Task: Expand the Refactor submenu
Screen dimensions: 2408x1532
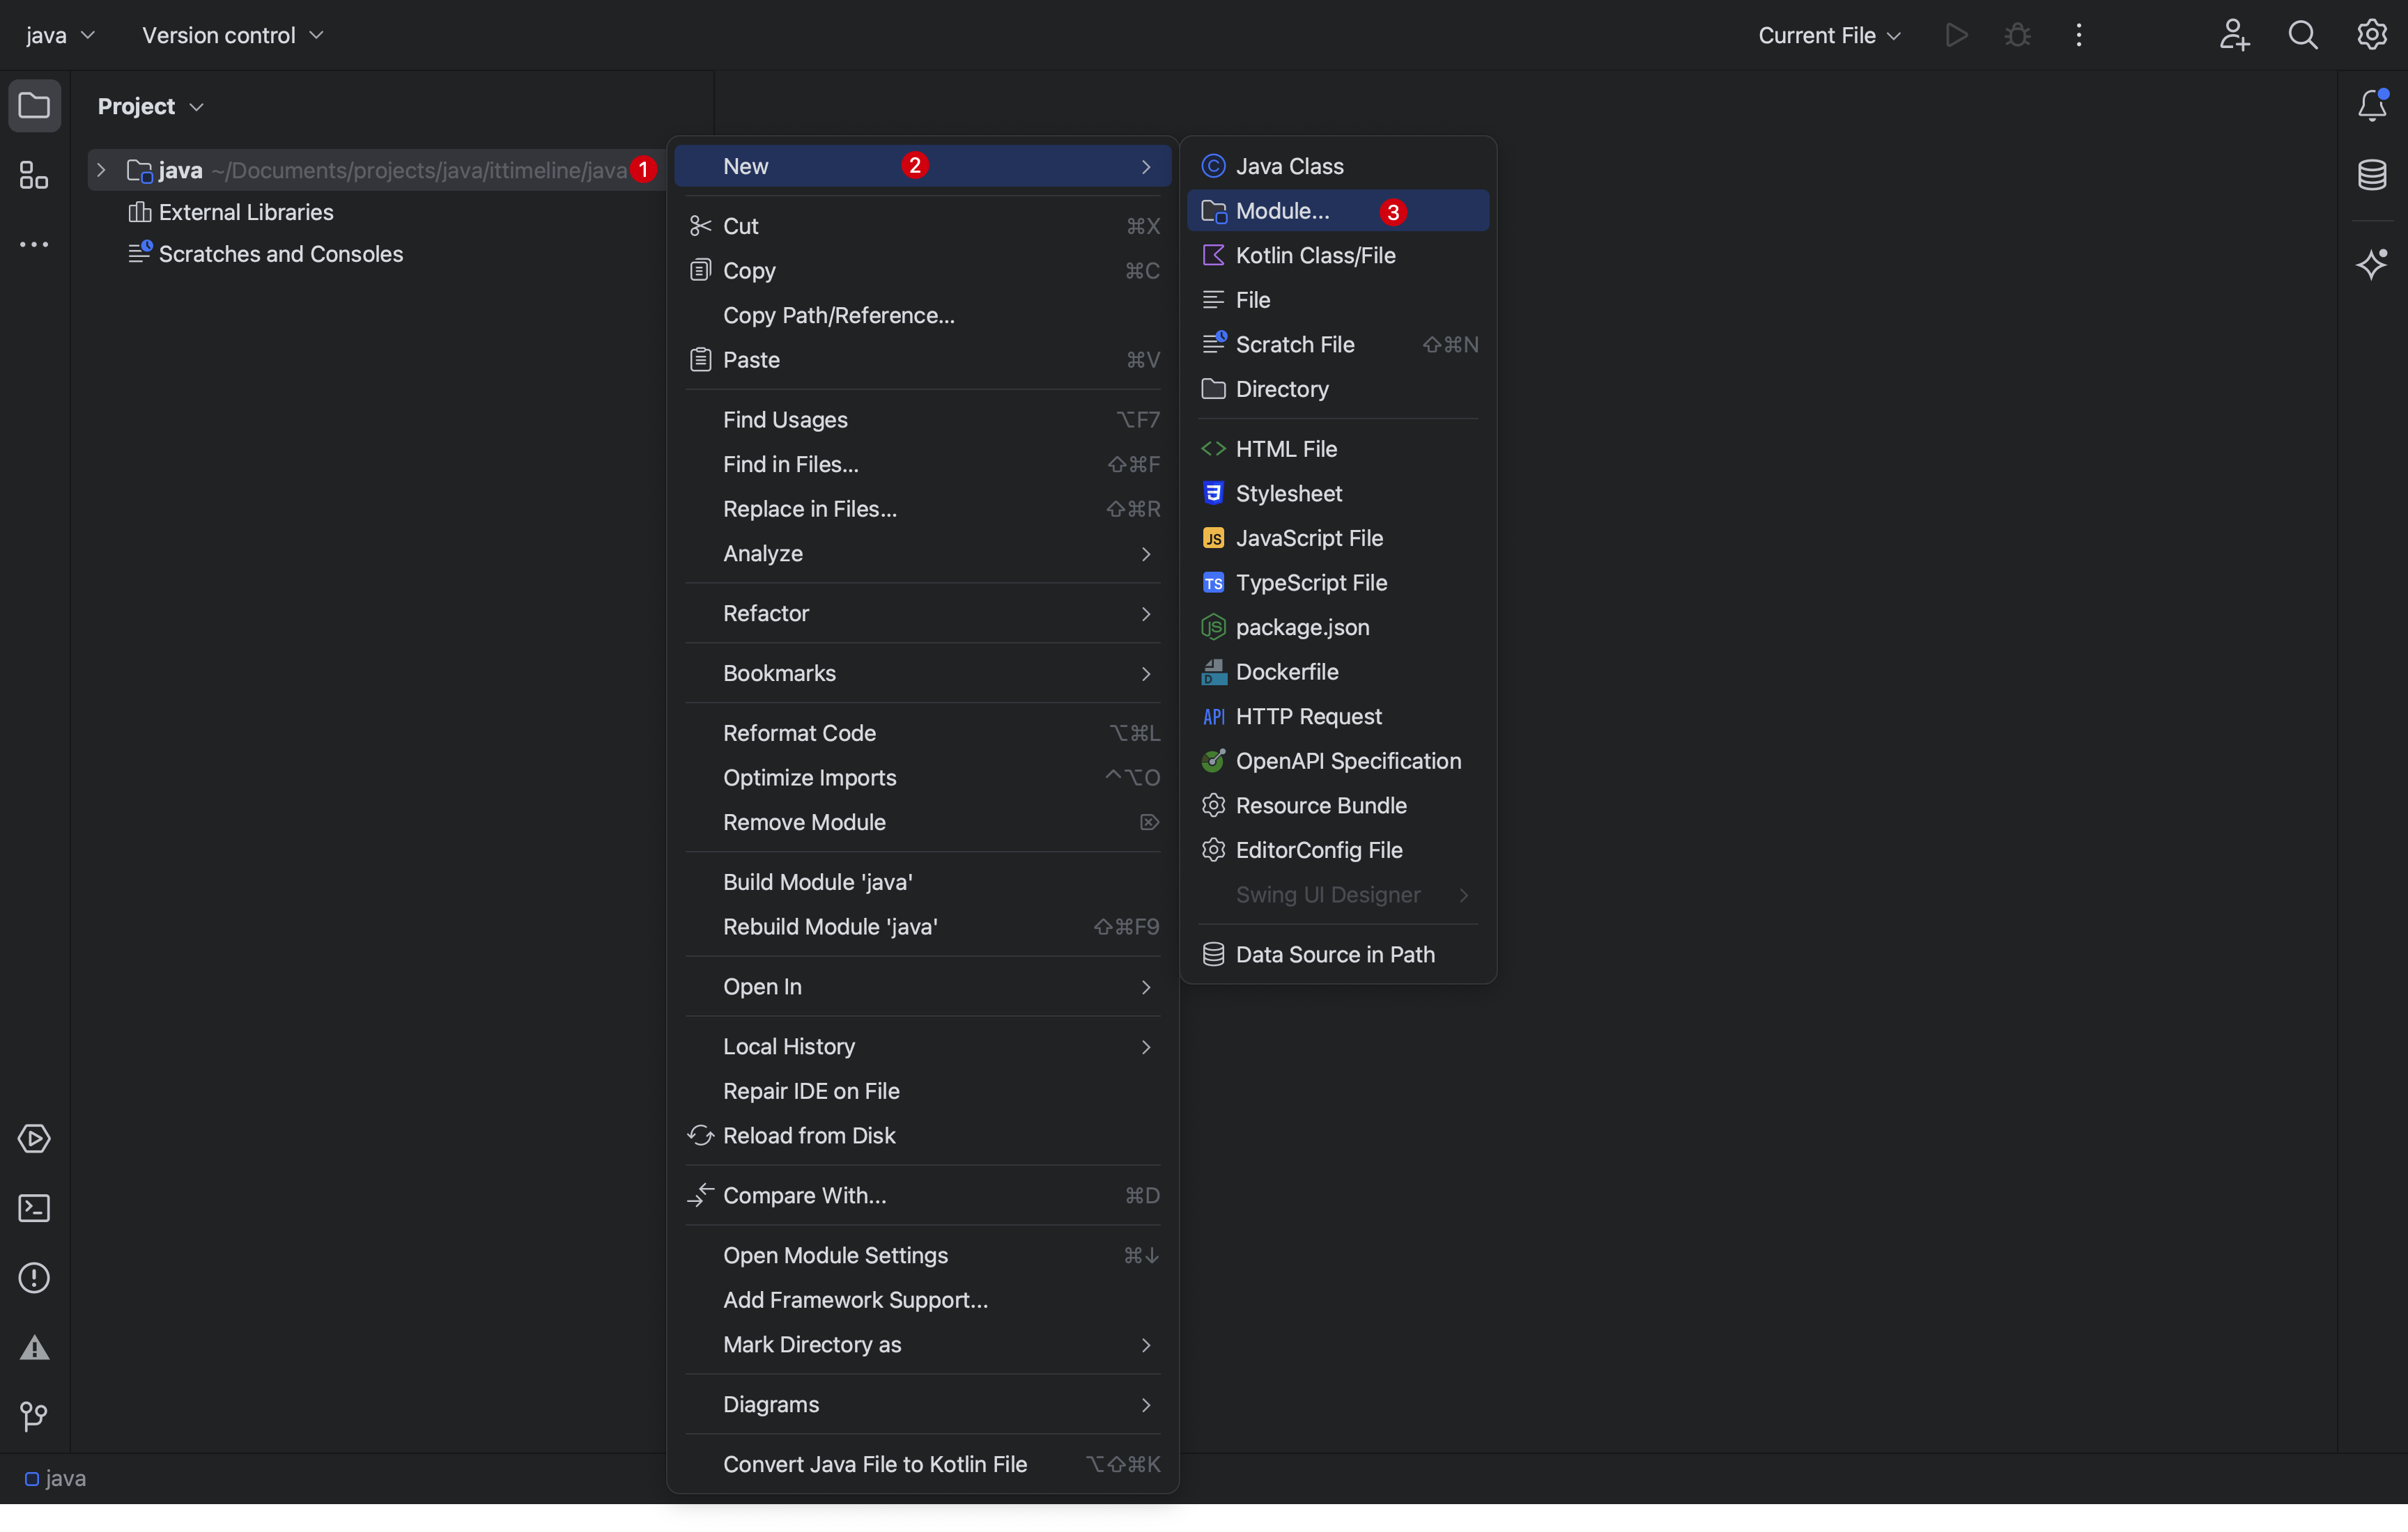Action: point(922,613)
